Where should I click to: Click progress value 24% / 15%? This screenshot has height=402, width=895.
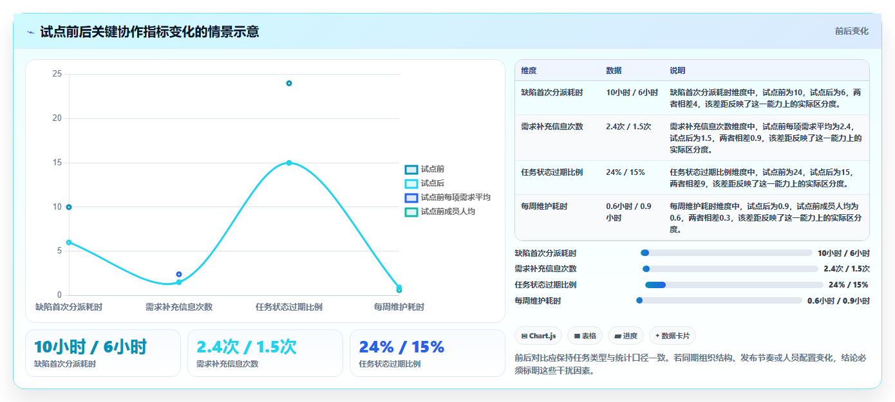click(x=849, y=285)
